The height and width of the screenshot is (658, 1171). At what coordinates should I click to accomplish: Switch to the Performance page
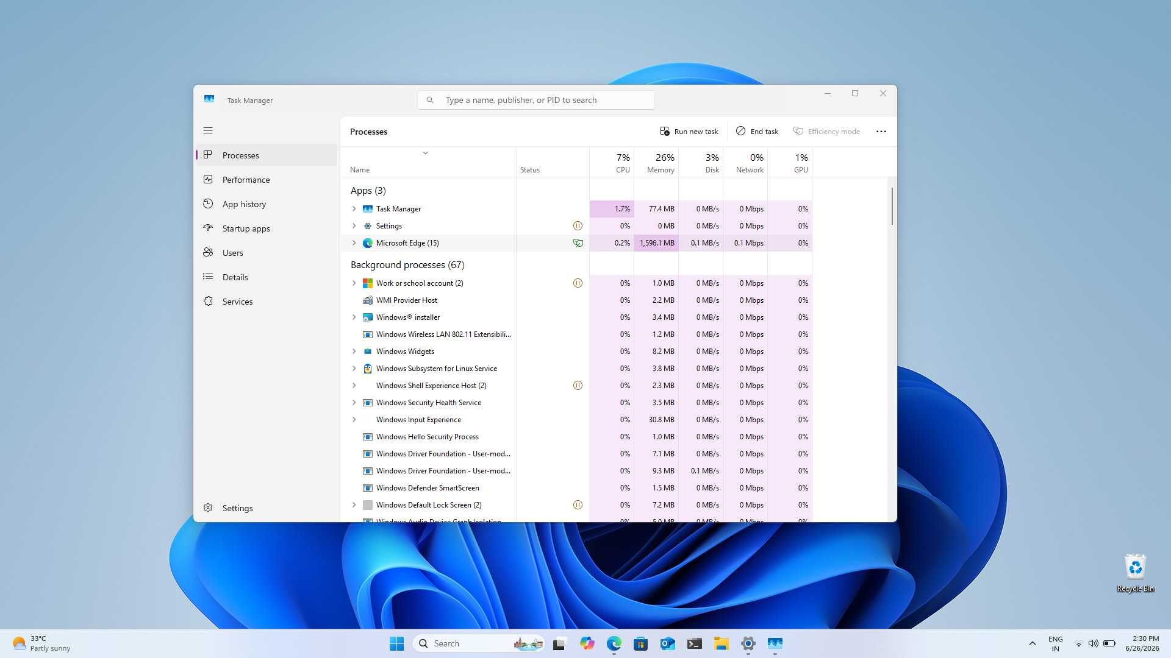(x=267, y=180)
